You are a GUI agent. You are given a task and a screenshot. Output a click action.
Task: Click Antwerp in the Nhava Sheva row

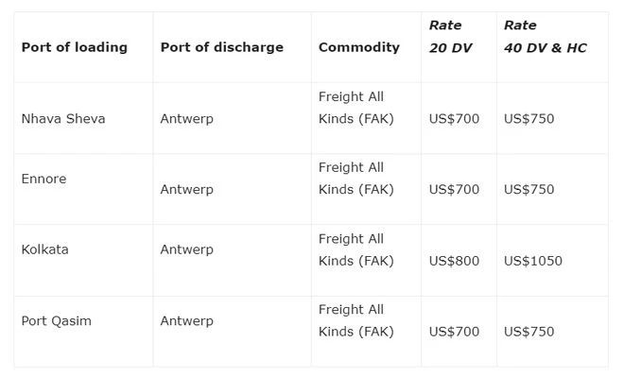pos(186,119)
